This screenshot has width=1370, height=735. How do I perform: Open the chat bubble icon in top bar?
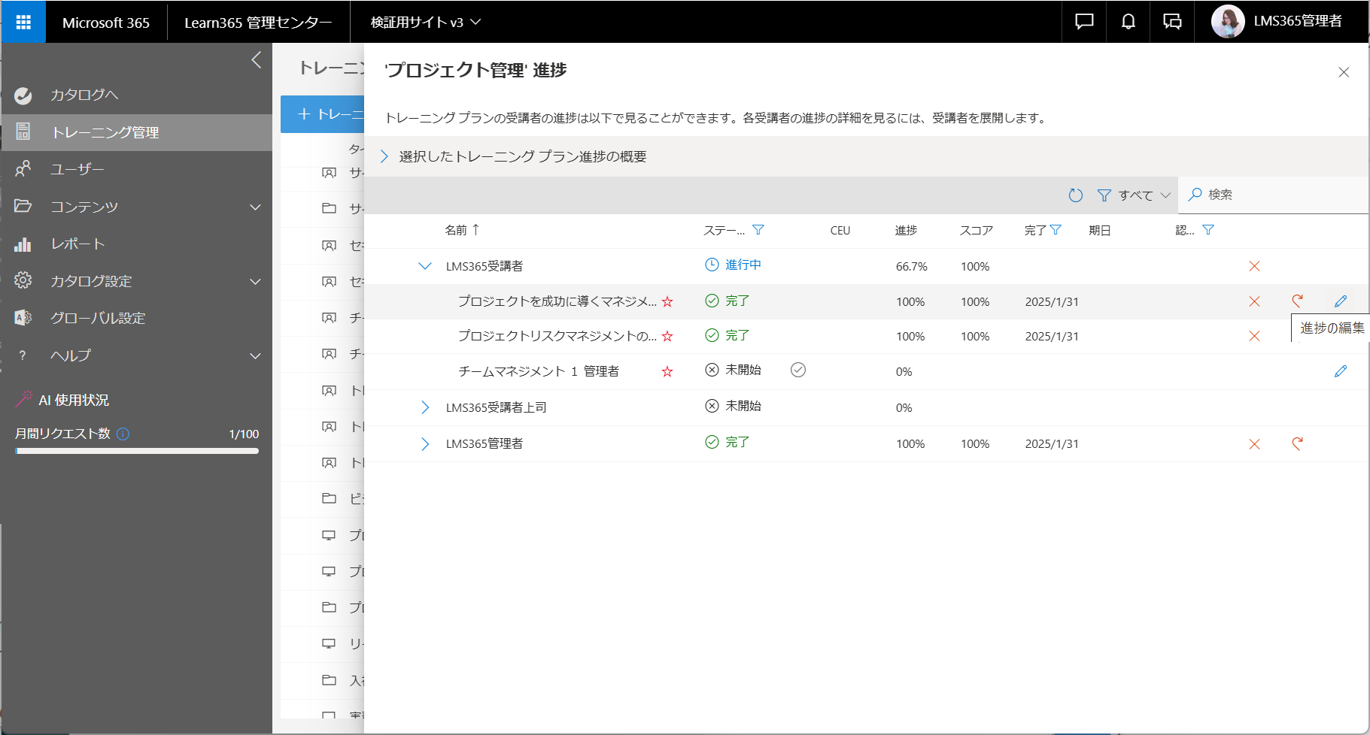click(1084, 22)
